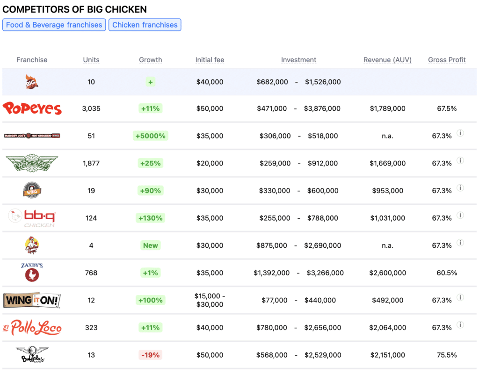The width and height of the screenshot is (479, 374).
Task: Select the $15,000 - $30,000 initial fee
Action: tap(210, 300)
